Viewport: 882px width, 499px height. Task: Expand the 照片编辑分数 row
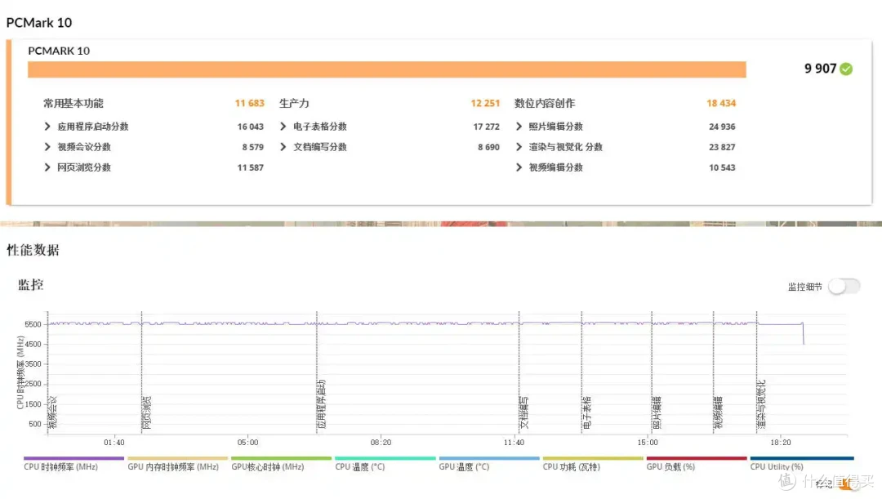point(519,127)
